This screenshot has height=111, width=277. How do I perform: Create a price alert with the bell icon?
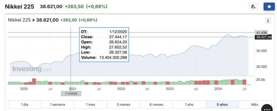click(253, 7)
